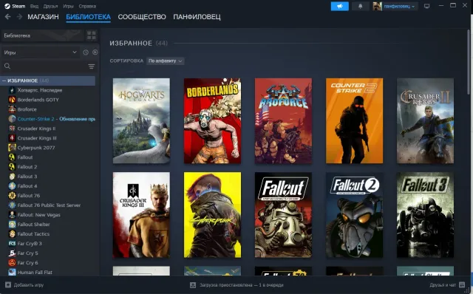The width and height of the screenshot is (473, 294).
Task: Open the announcements megaphone button
Action: (340, 7)
